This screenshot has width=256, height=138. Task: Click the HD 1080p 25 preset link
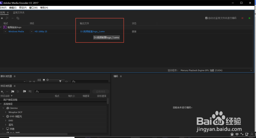pyautogui.click(x=41, y=31)
